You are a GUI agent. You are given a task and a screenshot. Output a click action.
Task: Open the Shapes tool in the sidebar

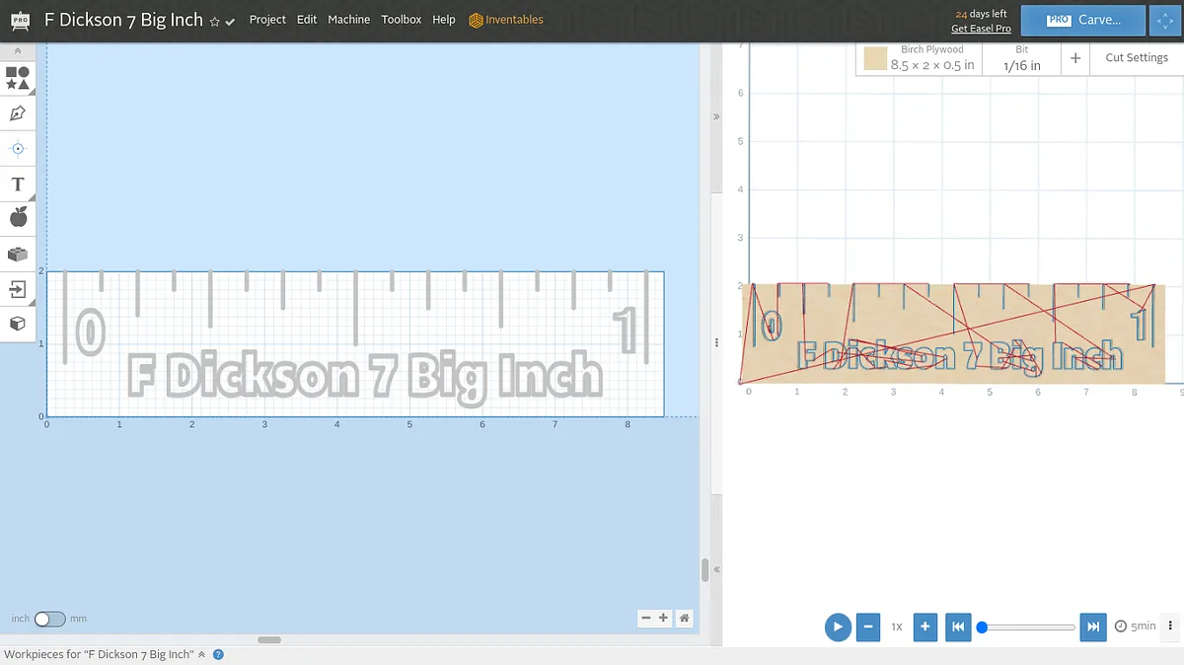18,78
